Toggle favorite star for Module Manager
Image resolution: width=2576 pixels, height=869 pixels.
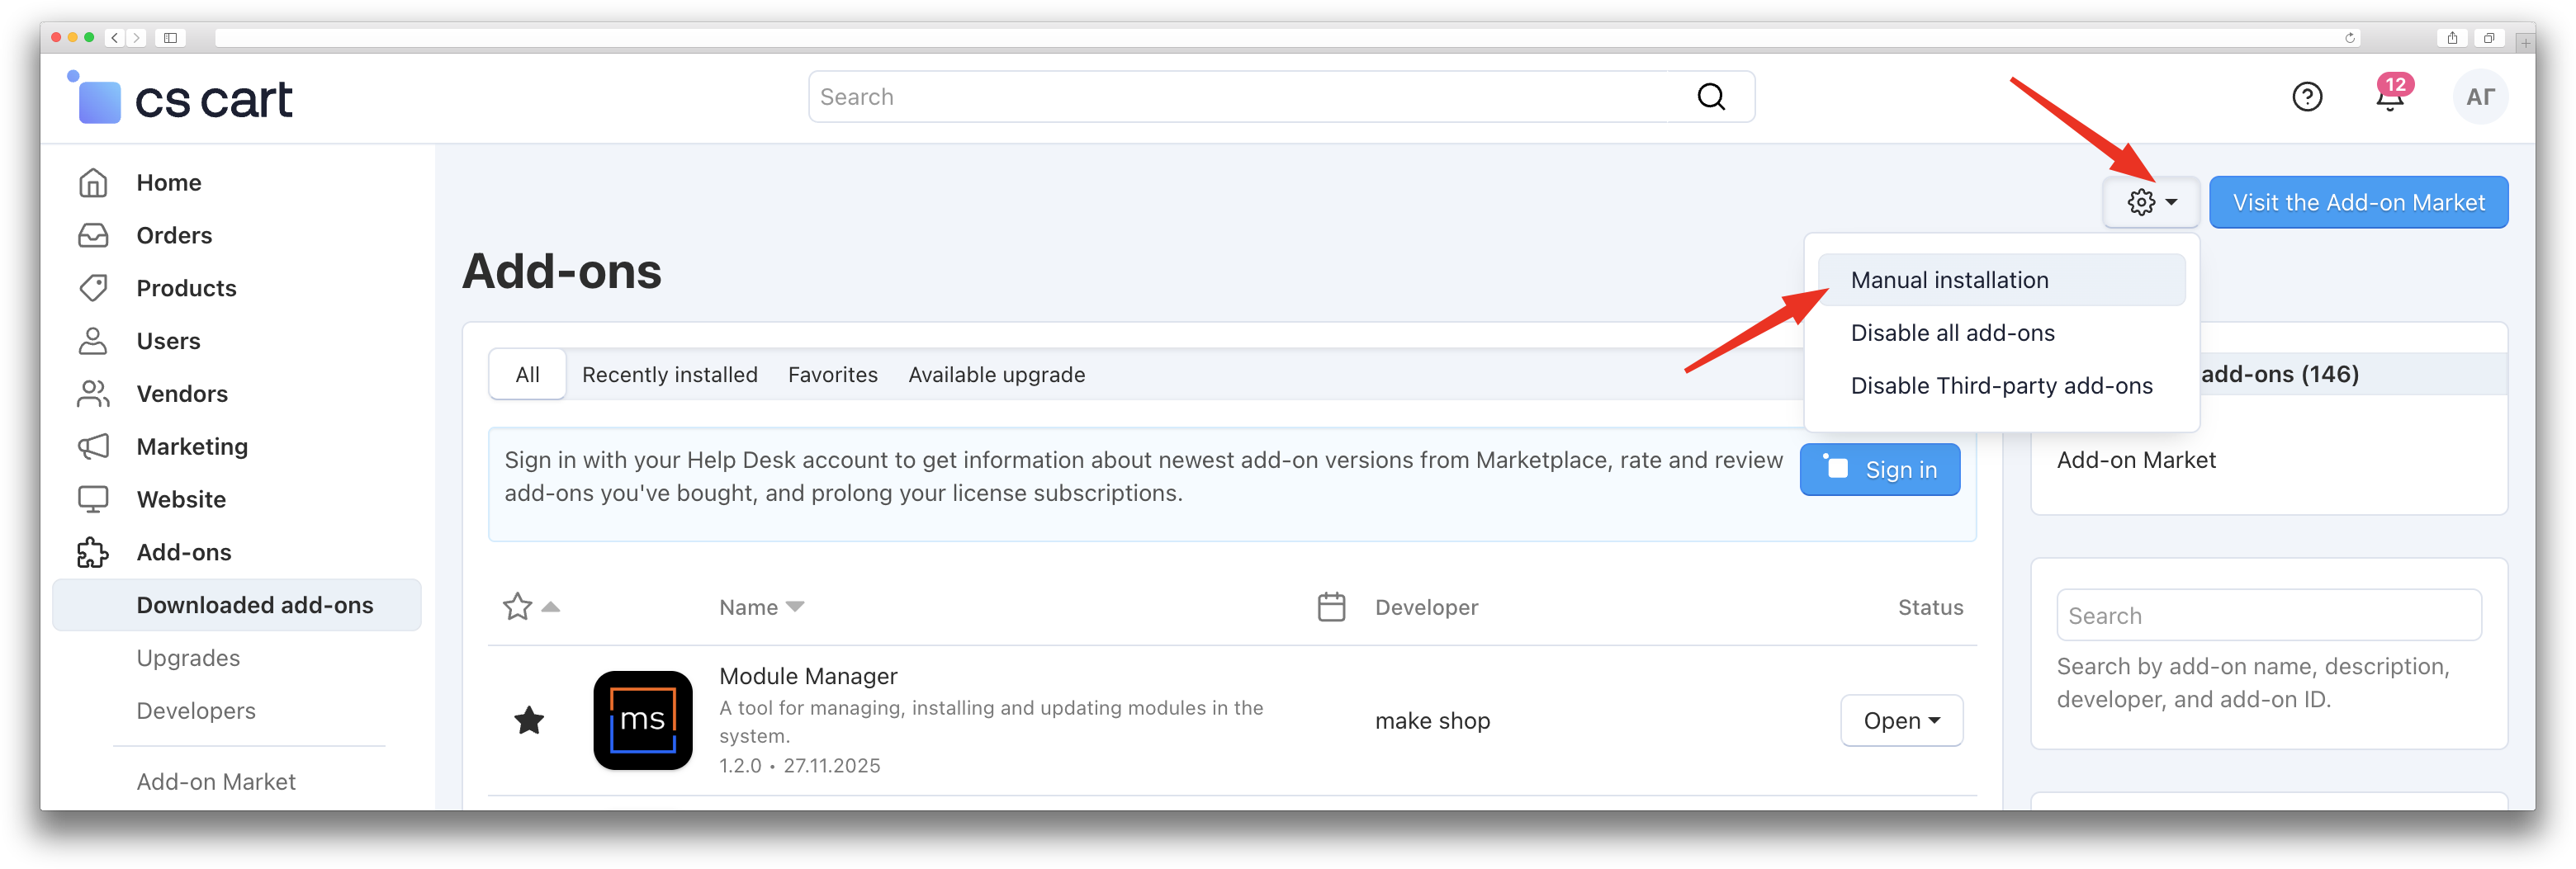[x=528, y=720]
